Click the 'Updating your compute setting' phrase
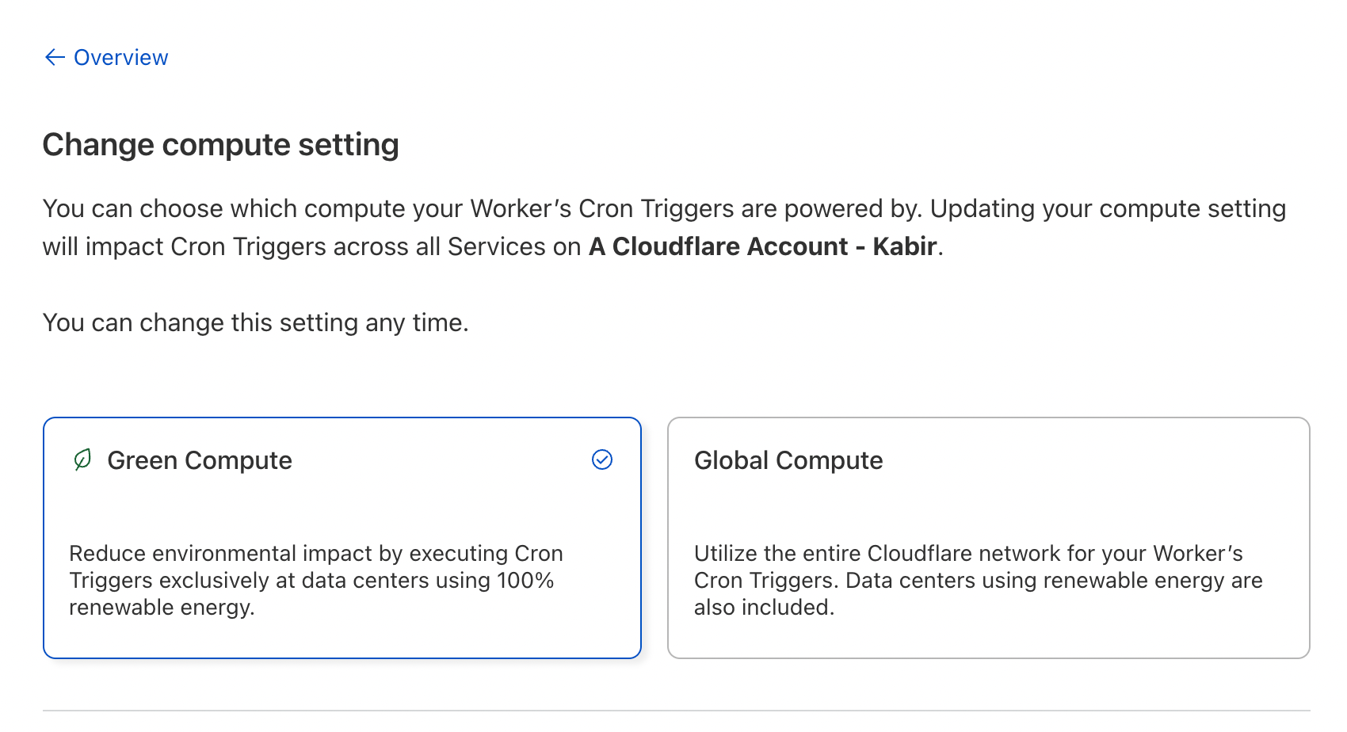Image resolution: width=1347 pixels, height=732 pixels. [x=1108, y=208]
